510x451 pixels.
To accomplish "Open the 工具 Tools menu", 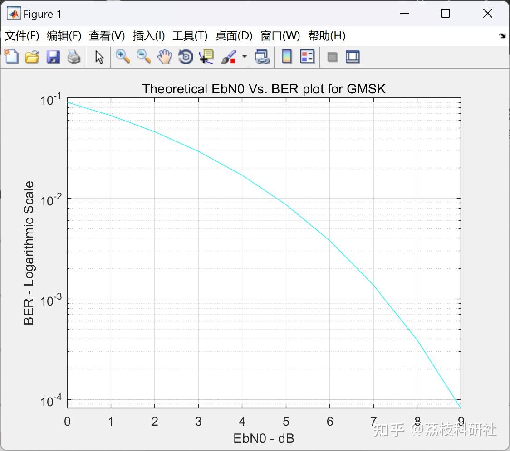I will coord(190,36).
